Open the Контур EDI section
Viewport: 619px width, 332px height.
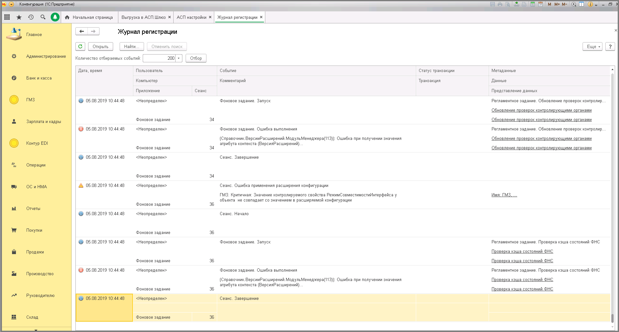tap(36, 143)
